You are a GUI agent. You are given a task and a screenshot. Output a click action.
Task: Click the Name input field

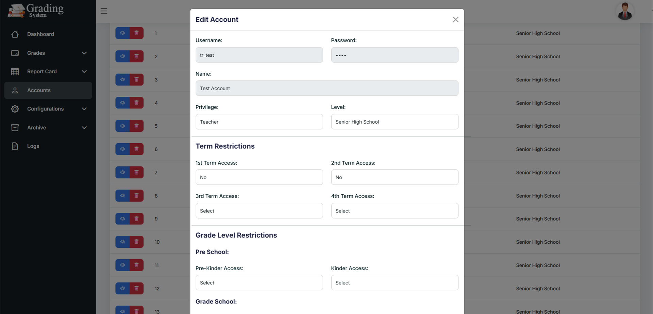326,88
